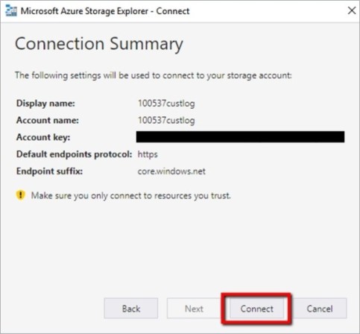Screen dimensions: 360x334
Task: Select the core.windows.net endpoint suffix
Action: (171, 171)
